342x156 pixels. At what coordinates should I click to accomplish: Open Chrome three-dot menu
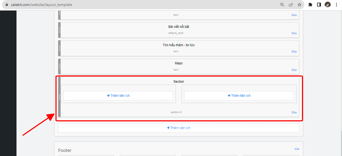tap(337, 5)
